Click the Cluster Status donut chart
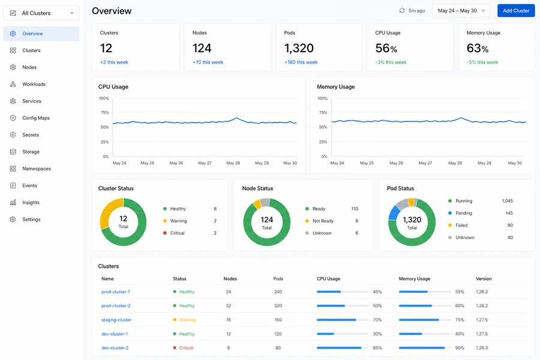Image resolution: width=540 pixels, height=360 pixels. [x=123, y=222]
